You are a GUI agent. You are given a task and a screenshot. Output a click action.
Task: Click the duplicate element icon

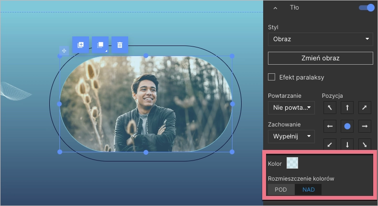coord(80,45)
